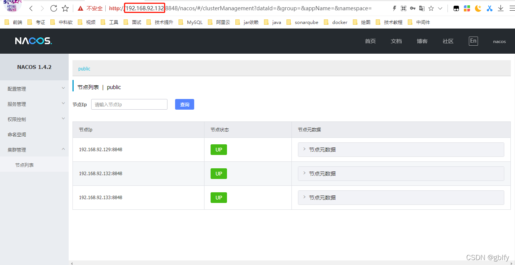Expand 节点元数据 for 192.168.92.133

point(401,198)
